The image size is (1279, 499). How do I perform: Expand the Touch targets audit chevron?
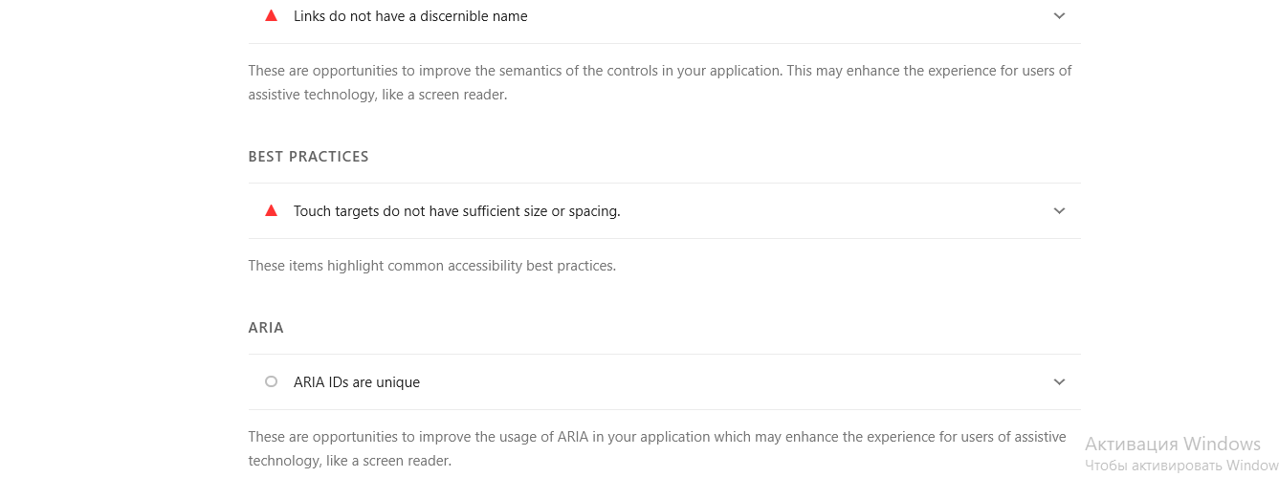click(1059, 211)
